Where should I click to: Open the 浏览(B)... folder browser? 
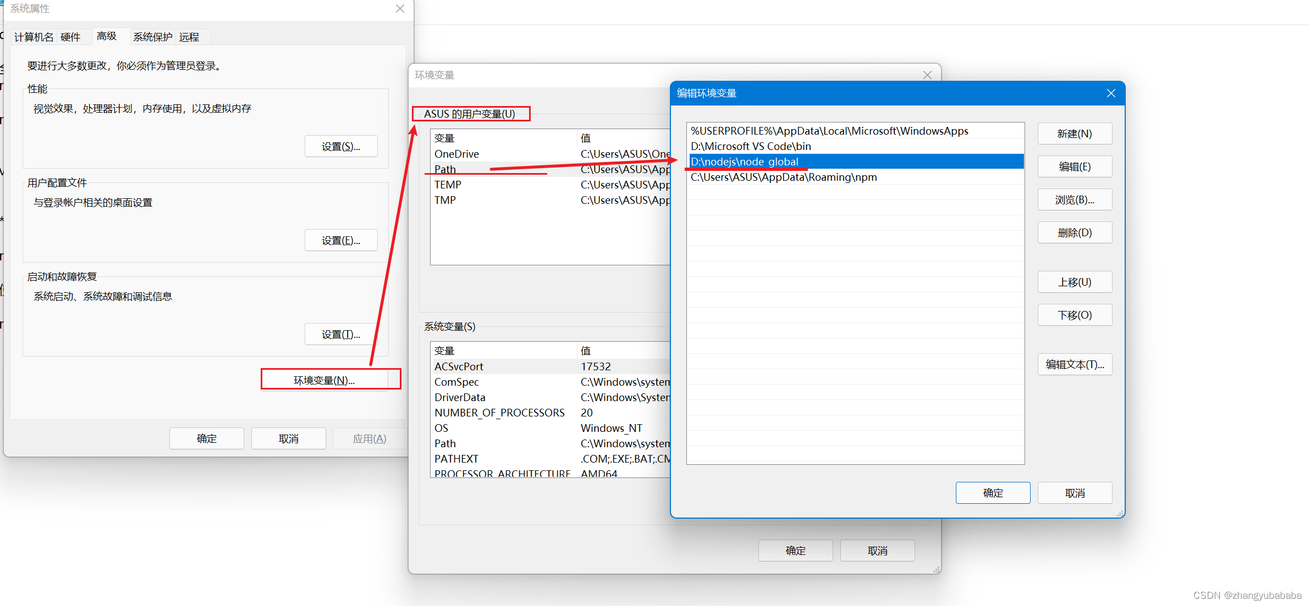pos(1074,200)
